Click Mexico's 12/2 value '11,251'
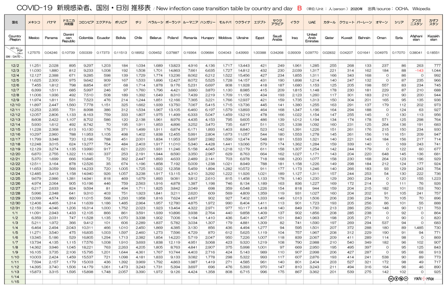 click(35, 66)
